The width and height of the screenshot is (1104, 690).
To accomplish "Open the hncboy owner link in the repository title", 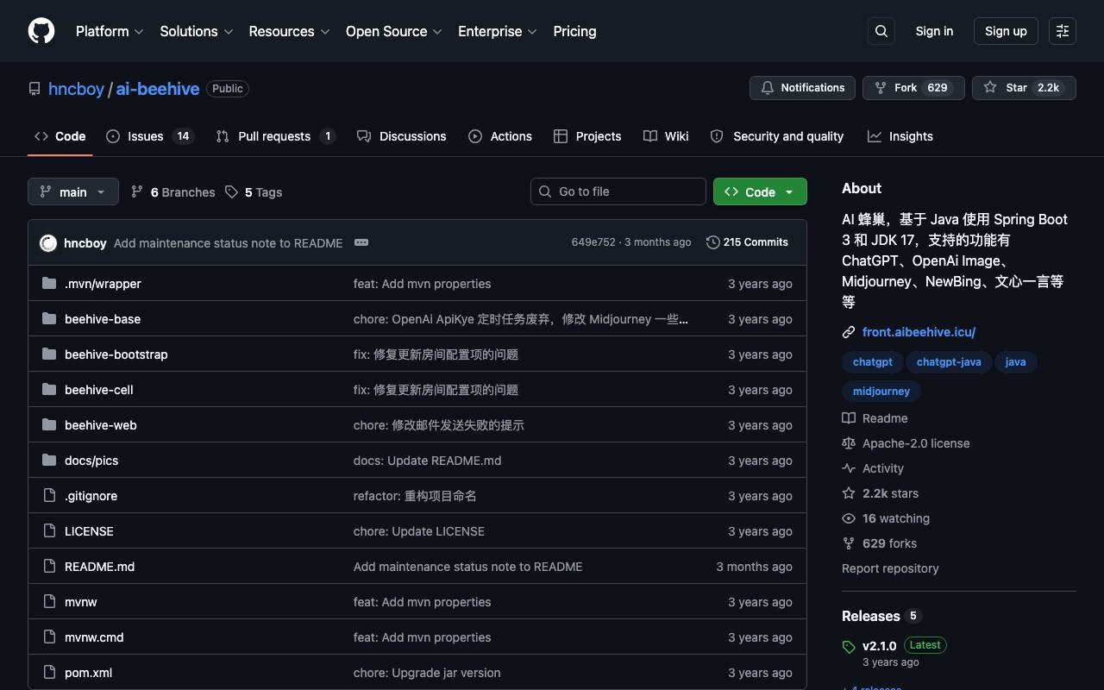I will (76, 89).
